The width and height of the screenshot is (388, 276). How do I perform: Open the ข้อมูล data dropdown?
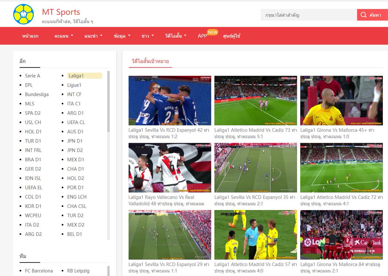[x=121, y=36]
